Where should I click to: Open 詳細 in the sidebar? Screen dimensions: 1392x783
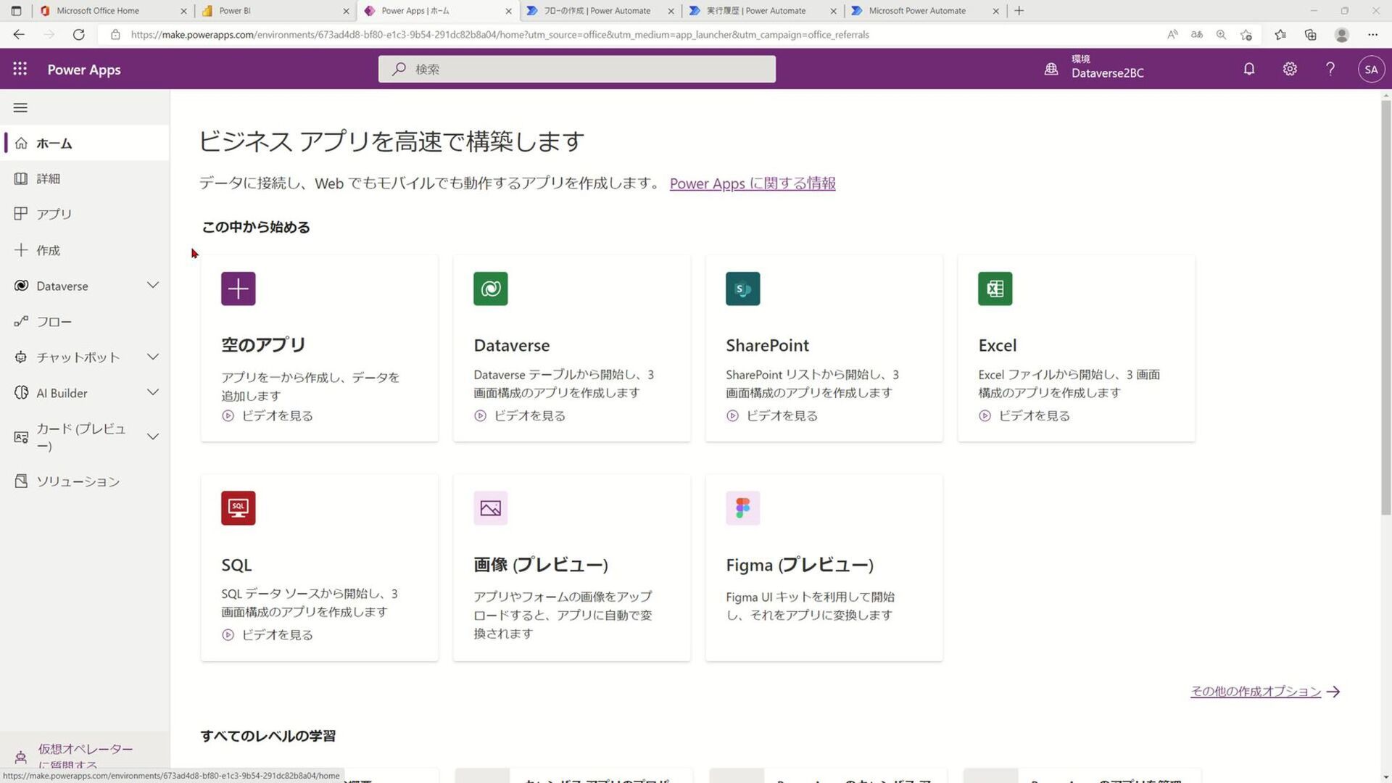(85, 178)
